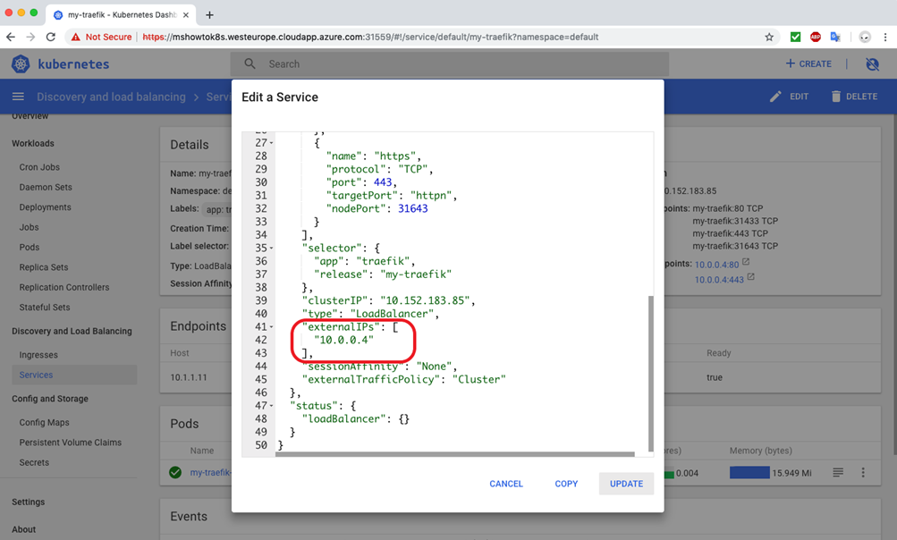This screenshot has width=897, height=540.
Task: Open Jobs in sidebar
Action: pos(30,227)
